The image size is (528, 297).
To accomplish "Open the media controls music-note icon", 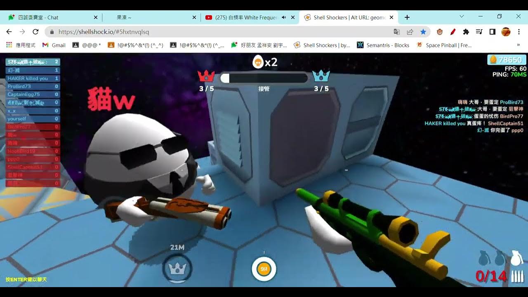I will point(479,32).
